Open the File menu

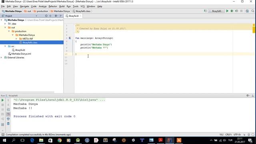3,6
